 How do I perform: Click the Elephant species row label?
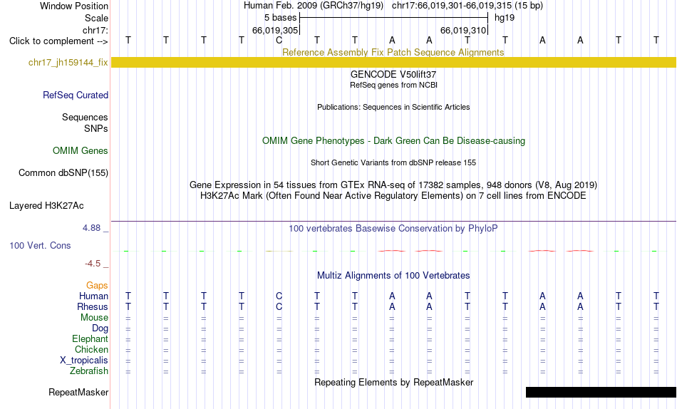pos(91,339)
